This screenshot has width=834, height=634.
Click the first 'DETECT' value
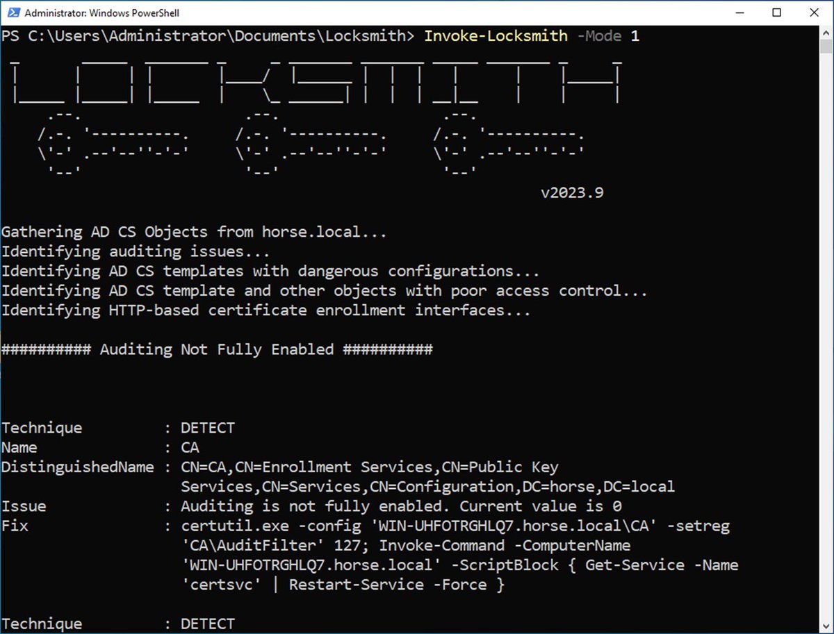(x=208, y=428)
